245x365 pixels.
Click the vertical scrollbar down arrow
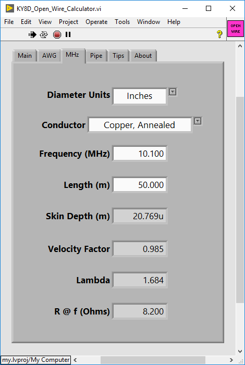[x=240, y=351]
